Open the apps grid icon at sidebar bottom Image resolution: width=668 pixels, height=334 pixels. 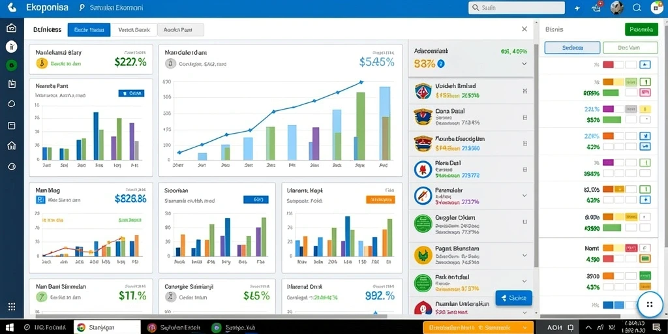pyautogui.click(x=12, y=307)
